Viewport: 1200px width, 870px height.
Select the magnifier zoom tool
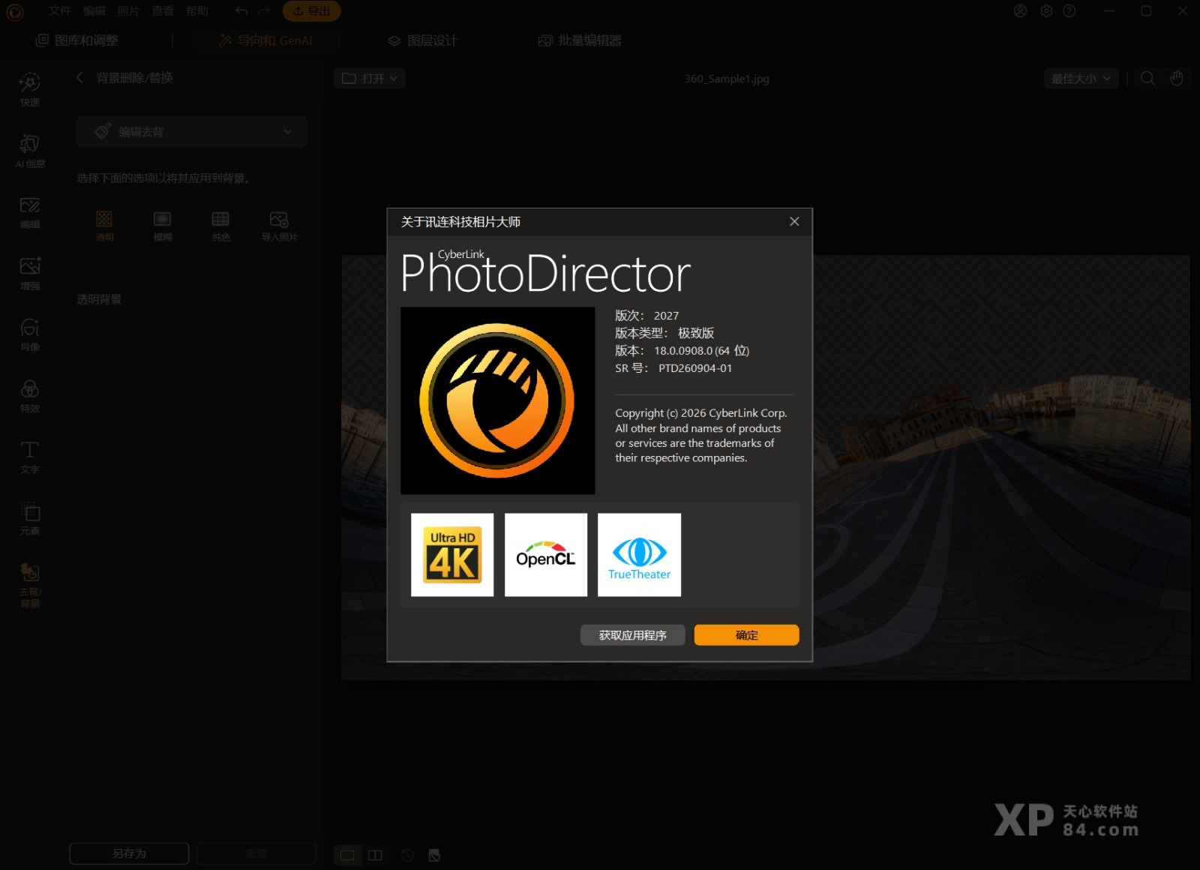1147,78
